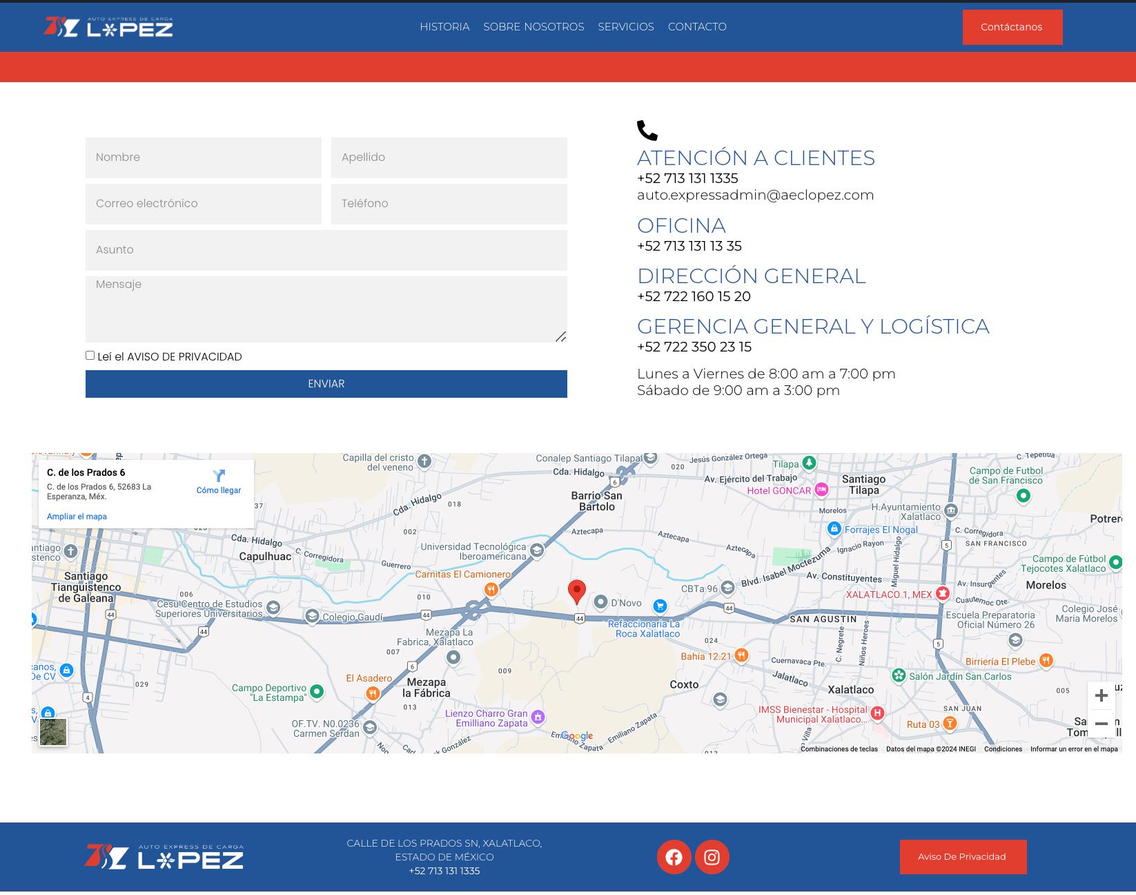The height and width of the screenshot is (895, 1136).
Task: Click the footer Auto Express Lopez logo
Action: point(164,856)
